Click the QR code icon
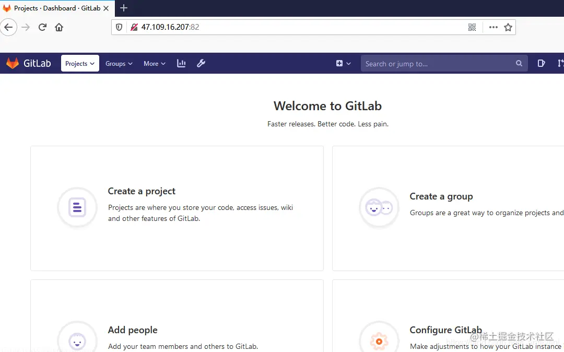This screenshot has width=564, height=352. [472, 27]
